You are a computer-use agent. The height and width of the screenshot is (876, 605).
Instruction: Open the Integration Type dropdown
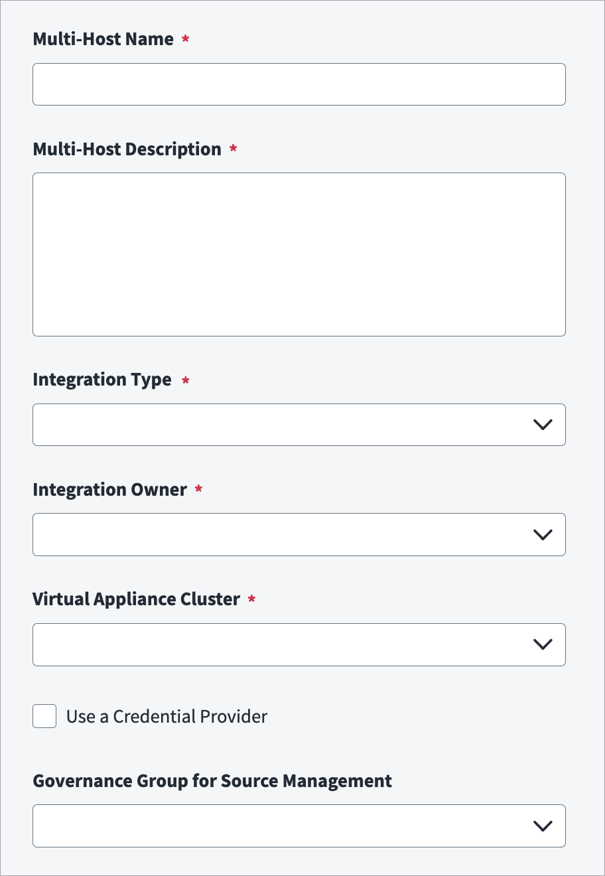coord(299,425)
